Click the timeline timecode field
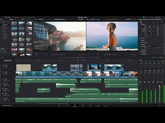 pyautogui.click(x=8, y=60)
